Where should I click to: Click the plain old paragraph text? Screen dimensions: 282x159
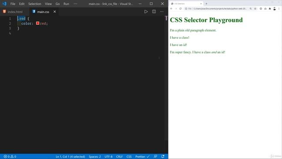coord(193,30)
